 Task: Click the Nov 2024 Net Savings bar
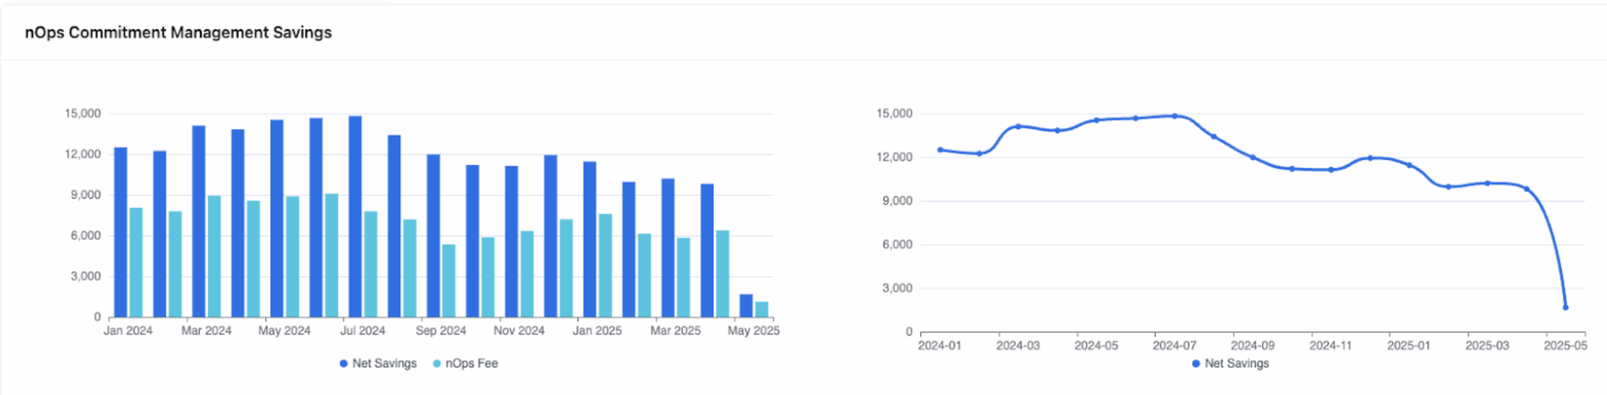click(x=512, y=241)
